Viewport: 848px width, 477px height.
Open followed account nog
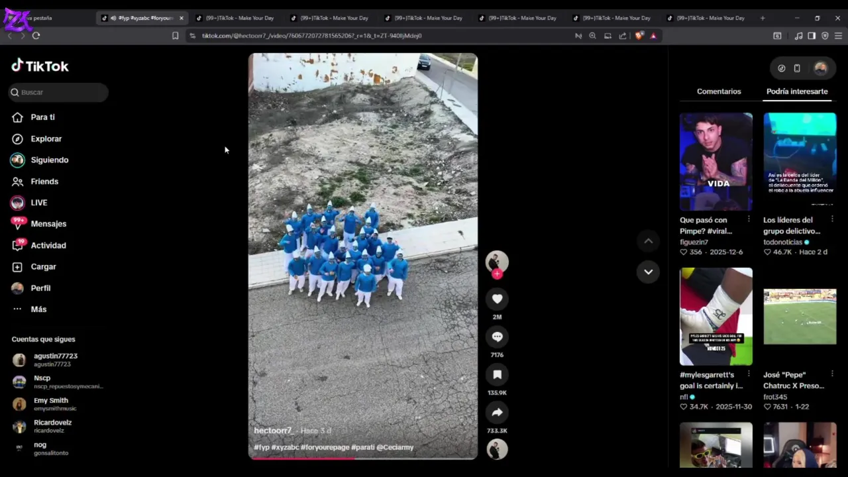click(40, 449)
